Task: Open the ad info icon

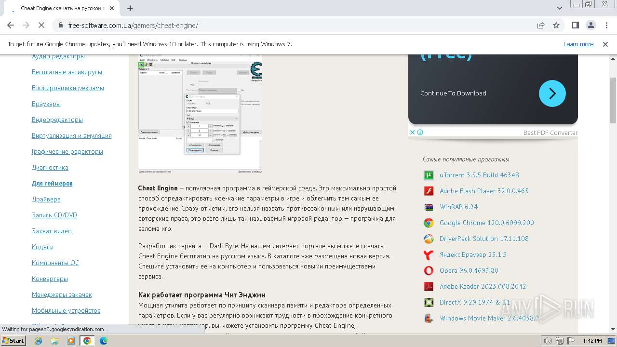Action: 420,132
